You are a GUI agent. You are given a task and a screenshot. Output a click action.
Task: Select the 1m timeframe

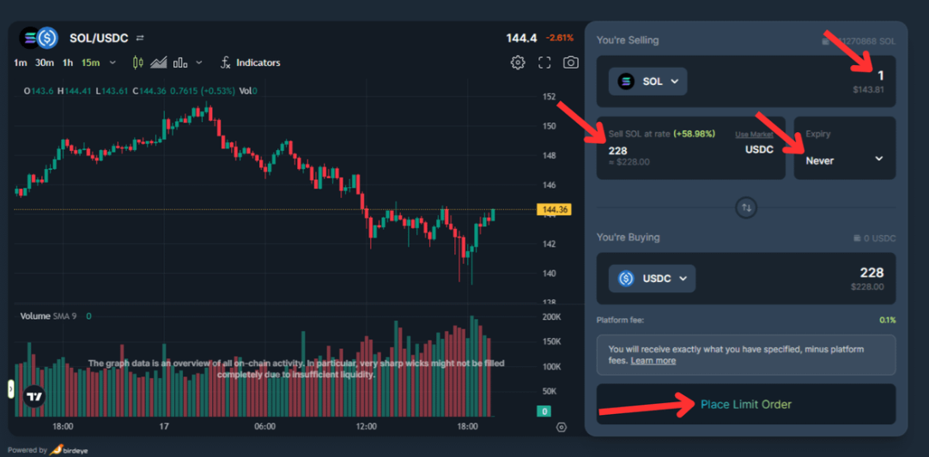click(20, 63)
